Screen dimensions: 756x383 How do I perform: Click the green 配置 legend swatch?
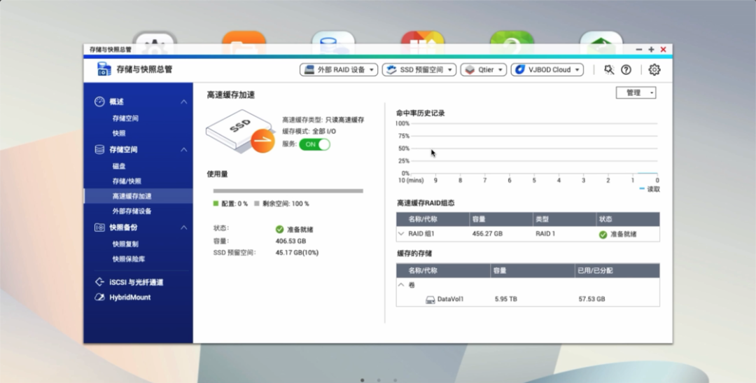216,204
